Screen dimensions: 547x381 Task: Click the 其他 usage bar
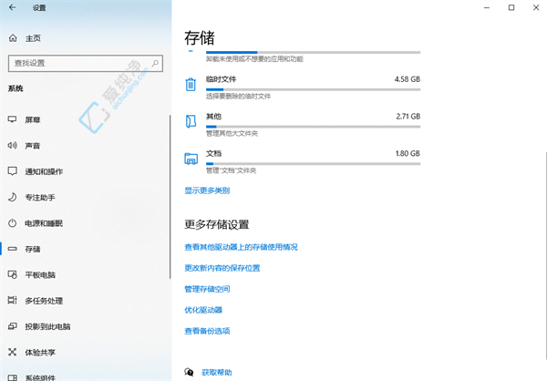[x=313, y=127]
